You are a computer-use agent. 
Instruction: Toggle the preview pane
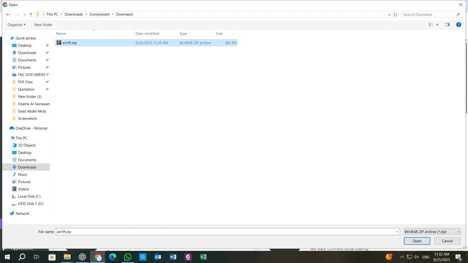447,25
